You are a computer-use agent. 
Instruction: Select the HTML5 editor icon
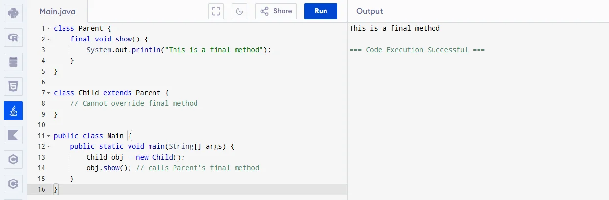(13, 86)
